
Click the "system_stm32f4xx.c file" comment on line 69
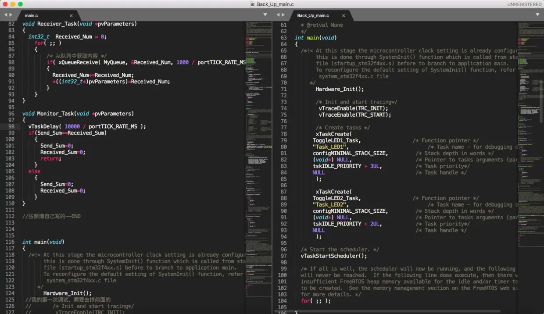click(354, 76)
